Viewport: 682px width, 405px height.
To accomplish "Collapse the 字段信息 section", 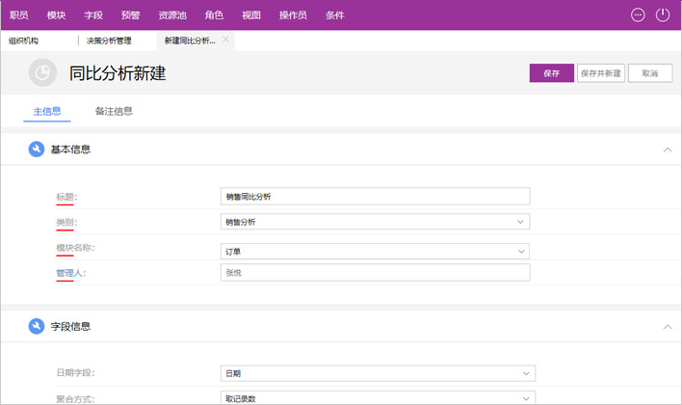I will pyautogui.click(x=668, y=326).
